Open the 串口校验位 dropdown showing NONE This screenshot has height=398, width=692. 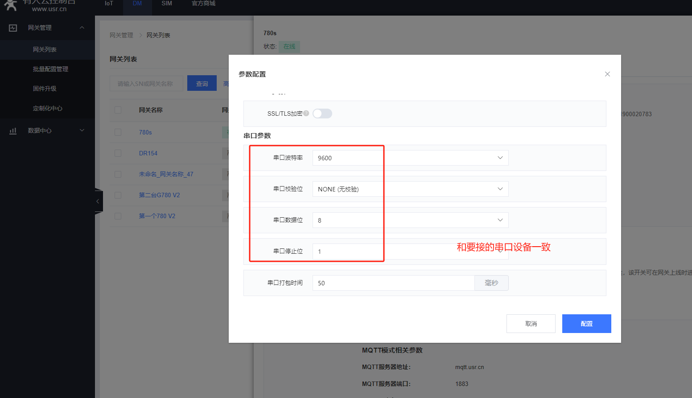[x=410, y=189]
